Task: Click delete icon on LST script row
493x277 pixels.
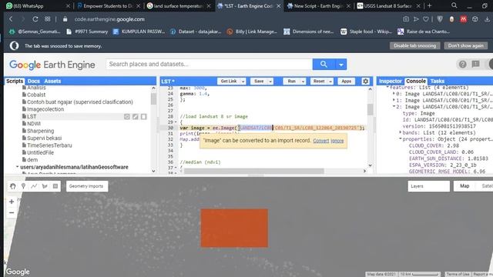Action: pyautogui.click(x=144, y=117)
